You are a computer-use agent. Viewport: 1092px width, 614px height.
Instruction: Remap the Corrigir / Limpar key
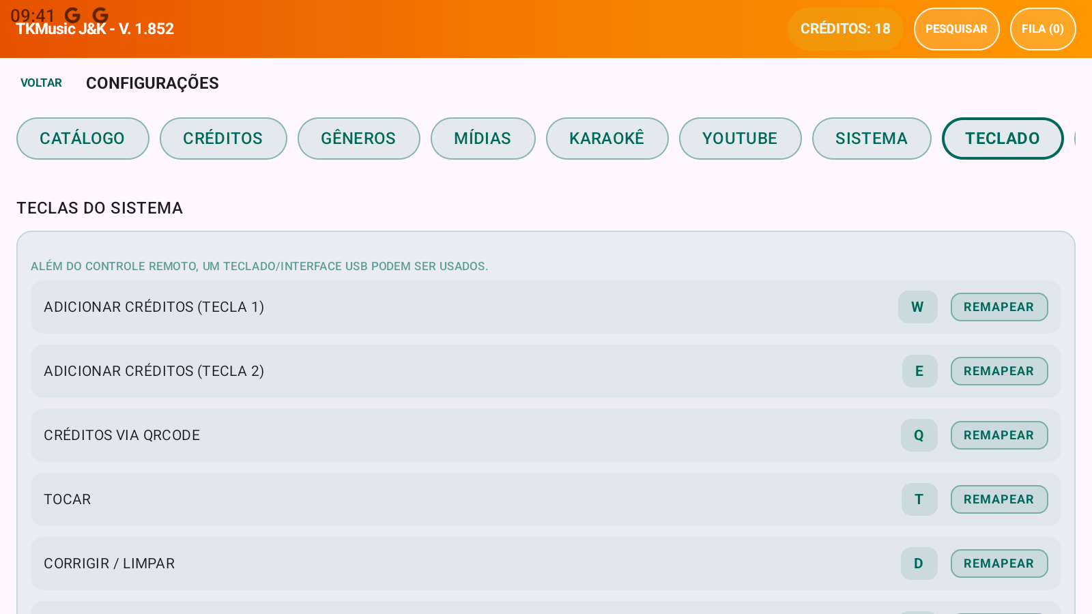[x=999, y=564]
